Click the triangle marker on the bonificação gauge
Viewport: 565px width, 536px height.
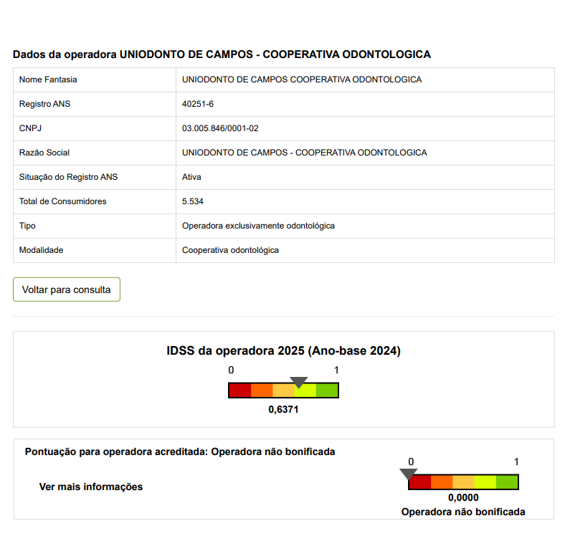pos(408,474)
